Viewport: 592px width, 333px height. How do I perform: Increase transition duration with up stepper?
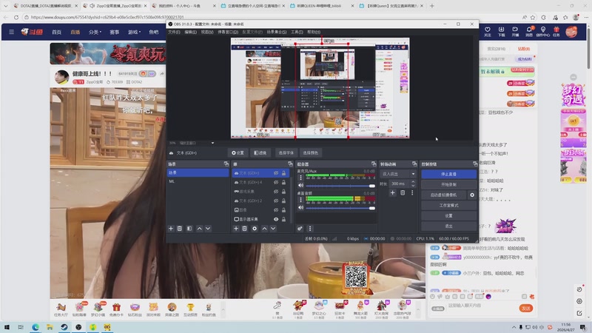(x=413, y=181)
